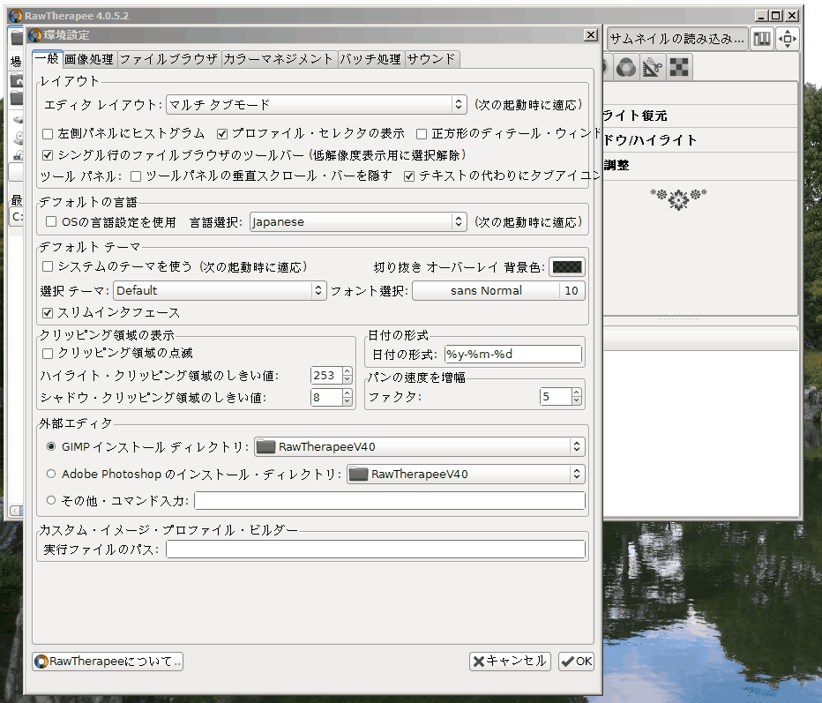Check ツールパネルの垂直スクロール・バーを隠す

[x=136, y=176]
